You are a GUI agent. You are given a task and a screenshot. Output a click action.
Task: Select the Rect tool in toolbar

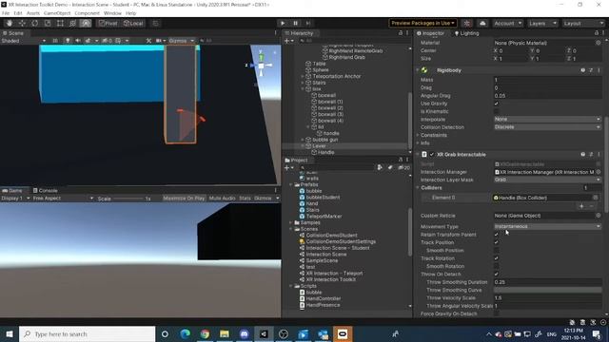(x=60, y=23)
